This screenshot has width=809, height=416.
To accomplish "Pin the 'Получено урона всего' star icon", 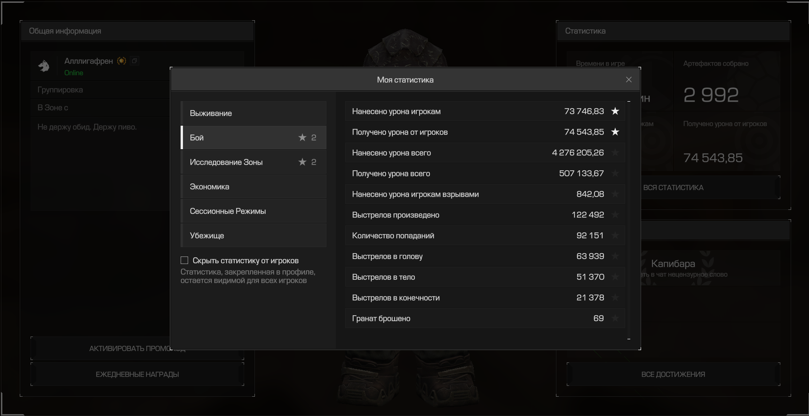I will 615,174.
